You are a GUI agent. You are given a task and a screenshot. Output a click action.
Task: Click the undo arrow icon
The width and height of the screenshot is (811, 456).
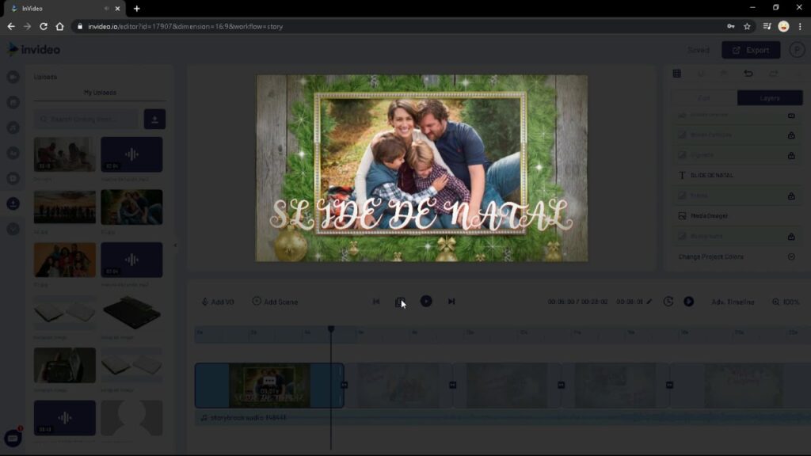point(748,74)
